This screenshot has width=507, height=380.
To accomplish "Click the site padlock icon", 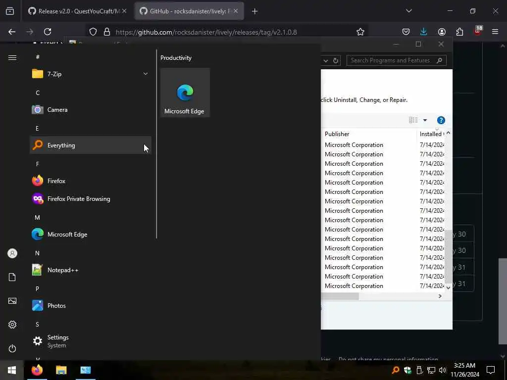I will tap(107, 32).
